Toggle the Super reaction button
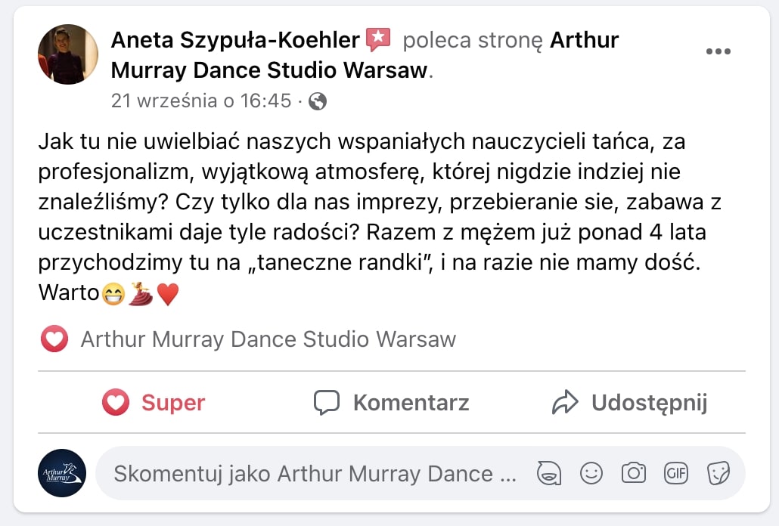The image size is (779, 526). pos(154,403)
